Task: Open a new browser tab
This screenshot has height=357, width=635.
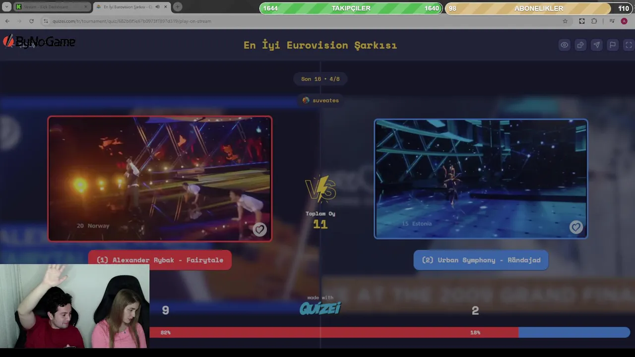Action: point(178,7)
